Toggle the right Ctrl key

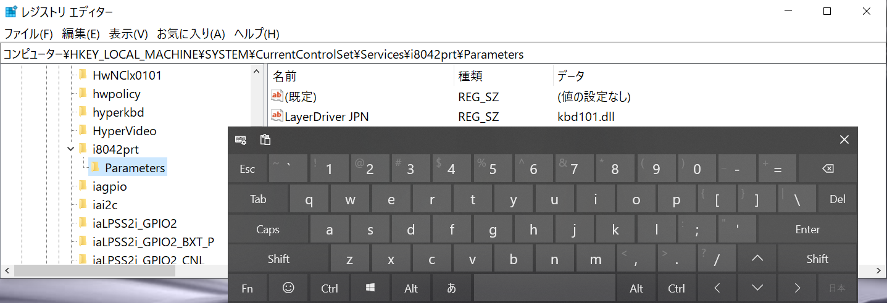(677, 288)
